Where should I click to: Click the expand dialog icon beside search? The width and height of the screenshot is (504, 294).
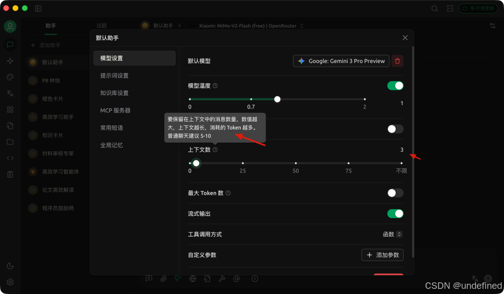click(450, 9)
